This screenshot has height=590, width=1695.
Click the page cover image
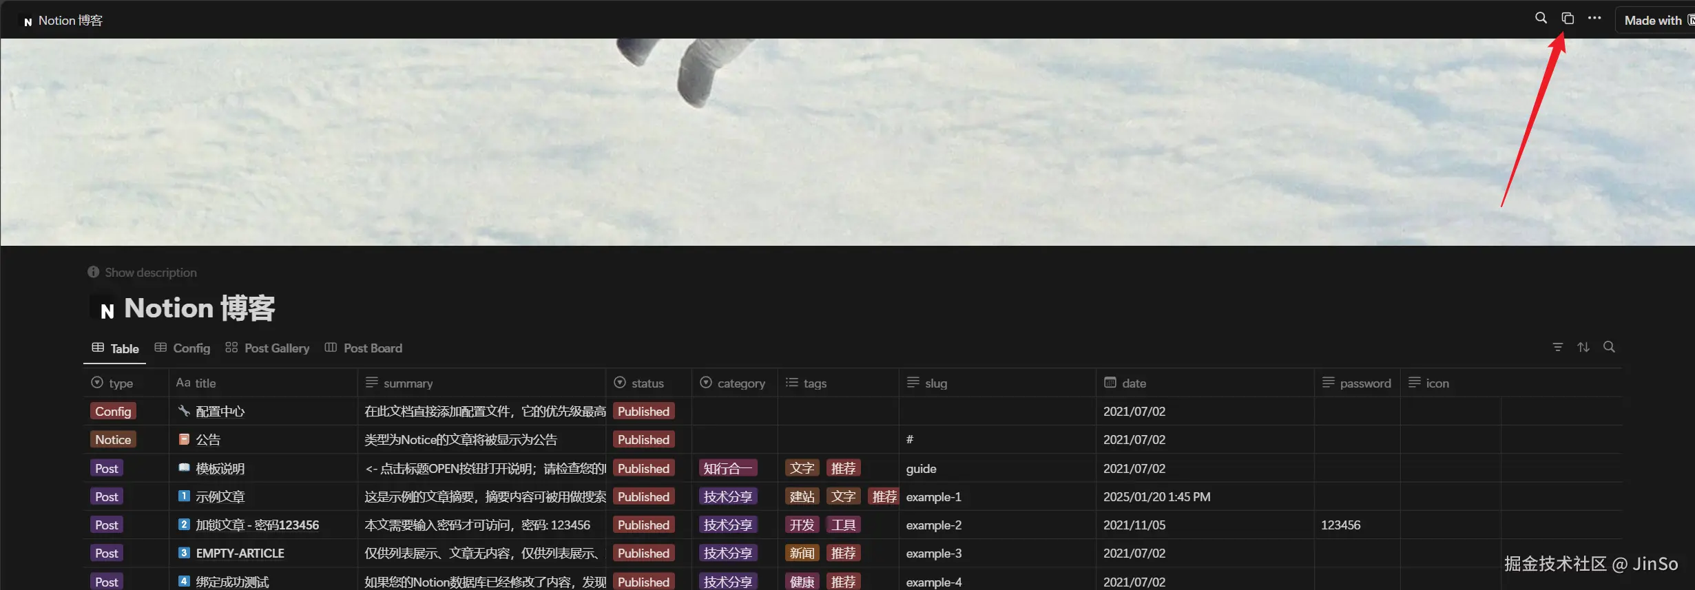(x=847, y=142)
